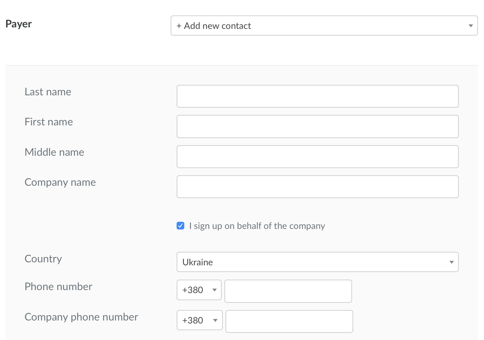Click the "Company name" field label
484x340 pixels.
(60, 182)
